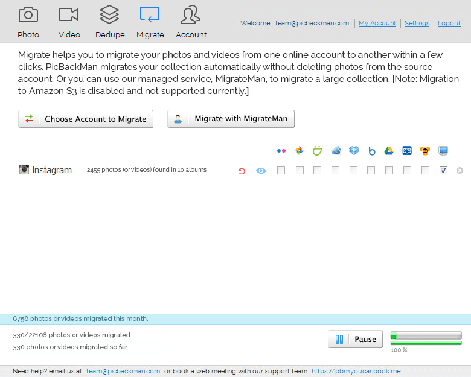Click '330 photos or videos migrated so far'
This screenshot has height=377, width=471.
70,347
